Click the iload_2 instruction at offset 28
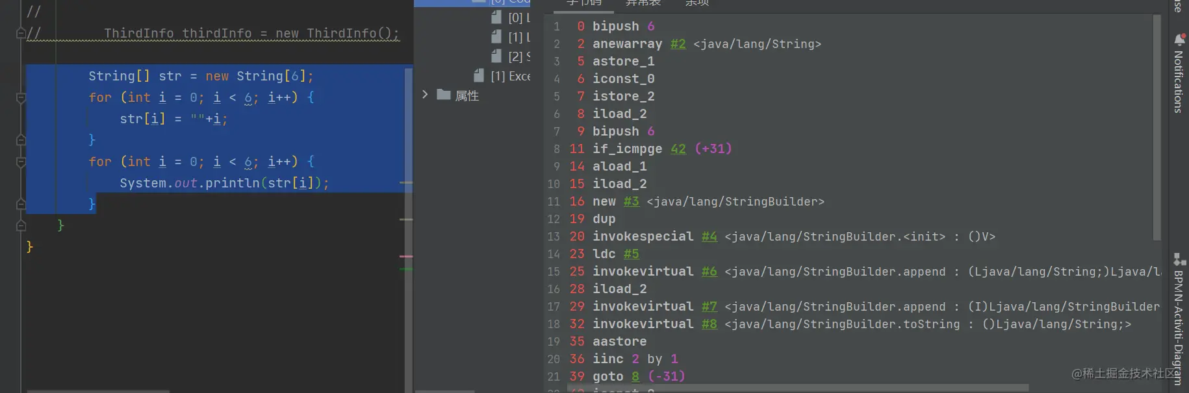The image size is (1189, 393). [x=619, y=289]
